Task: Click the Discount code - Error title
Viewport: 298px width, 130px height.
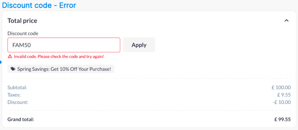Action: tap(39, 5)
